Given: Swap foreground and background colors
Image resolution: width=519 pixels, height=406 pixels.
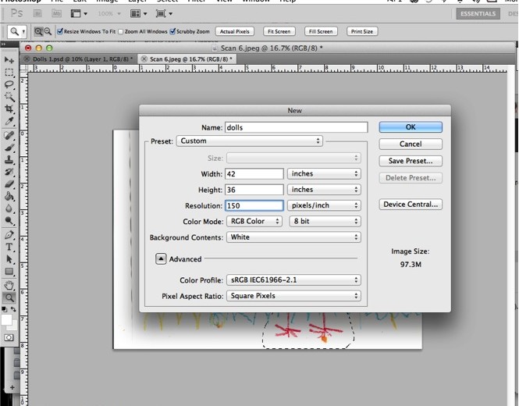Looking at the screenshot, I should (13, 309).
